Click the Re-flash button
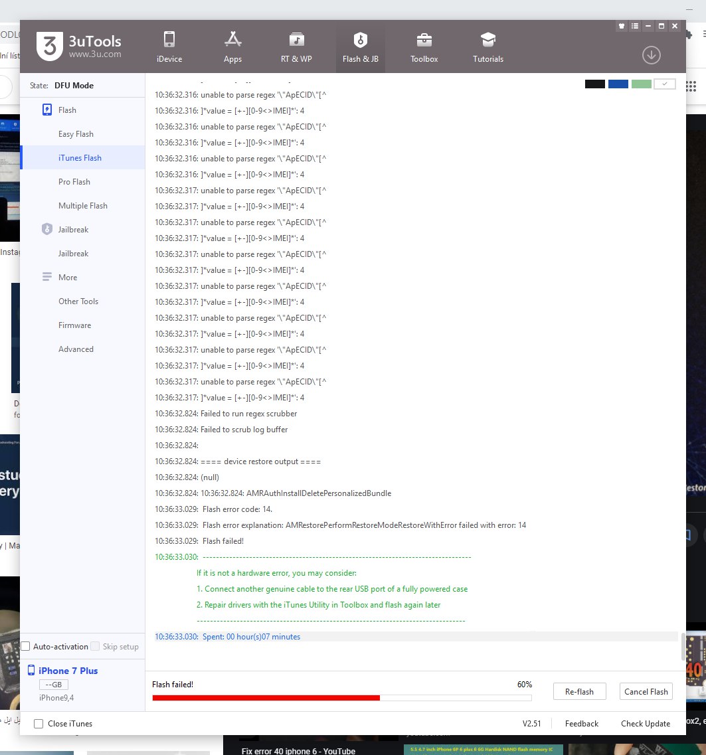 (x=579, y=691)
